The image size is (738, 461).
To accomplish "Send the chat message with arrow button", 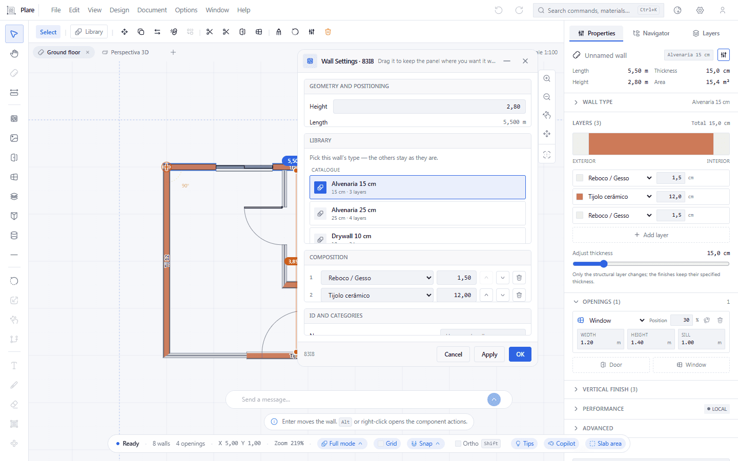I will pos(494,400).
